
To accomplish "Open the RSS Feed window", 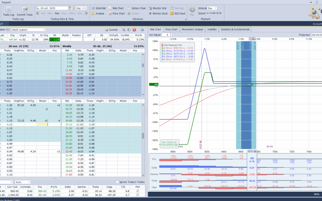I will pyautogui.click(x=178, y=13).
